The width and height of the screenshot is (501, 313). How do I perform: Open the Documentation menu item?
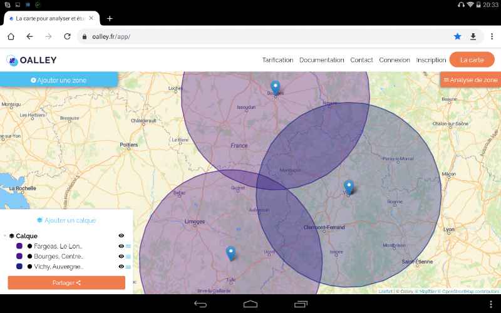point(322,60)
